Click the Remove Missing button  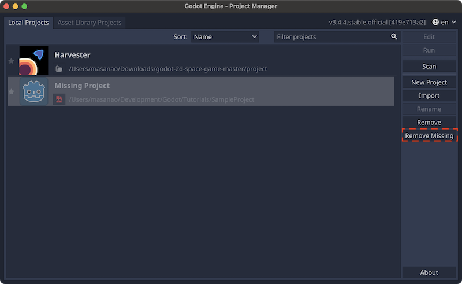[429, 135]
